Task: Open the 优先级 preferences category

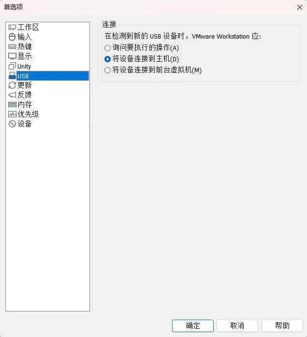Action: (28, 114)
